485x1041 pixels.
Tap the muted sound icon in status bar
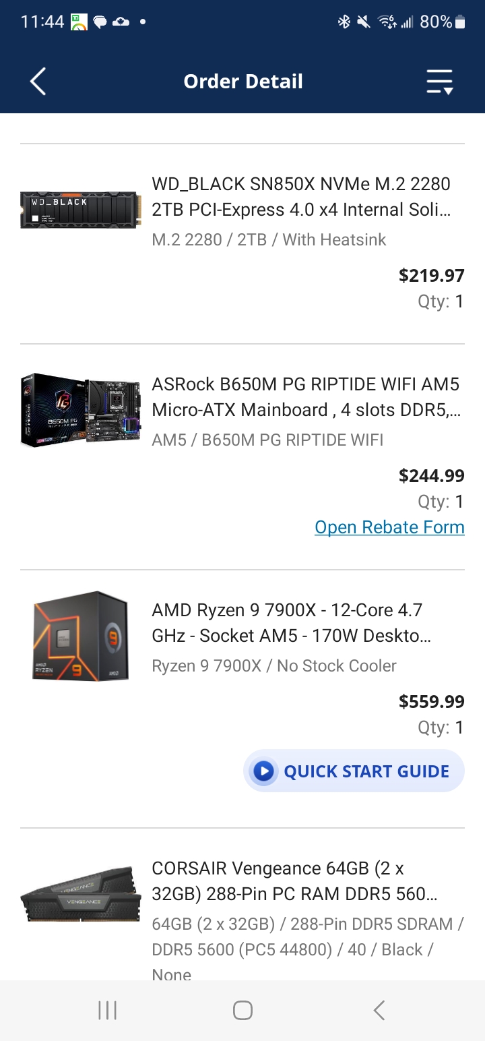point(364,22)
